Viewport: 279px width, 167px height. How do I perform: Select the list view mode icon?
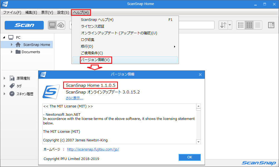[241, 25]
